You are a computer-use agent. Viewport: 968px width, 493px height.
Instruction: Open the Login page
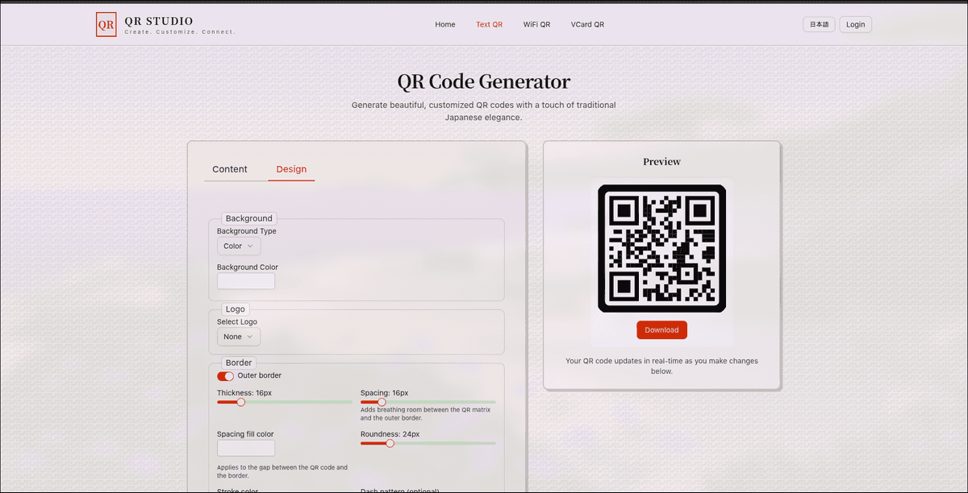(x=855, y=24)
